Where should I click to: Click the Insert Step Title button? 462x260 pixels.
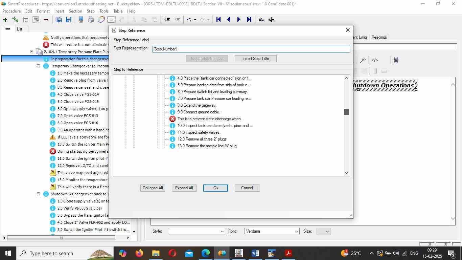pyautogui.click(x=256, y=59)
